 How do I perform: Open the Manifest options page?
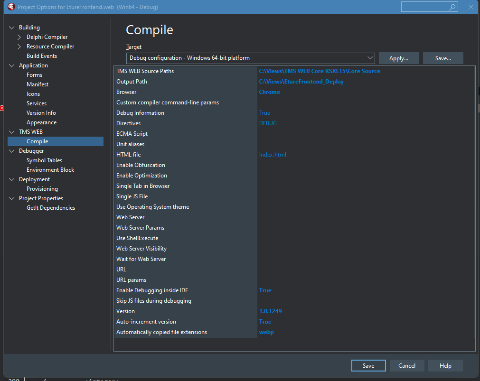point(38,84)
